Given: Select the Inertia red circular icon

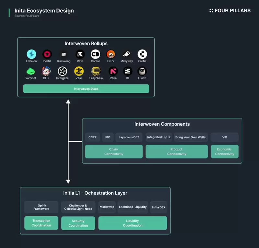Looking at the screenshot, I should coord(47,54).
